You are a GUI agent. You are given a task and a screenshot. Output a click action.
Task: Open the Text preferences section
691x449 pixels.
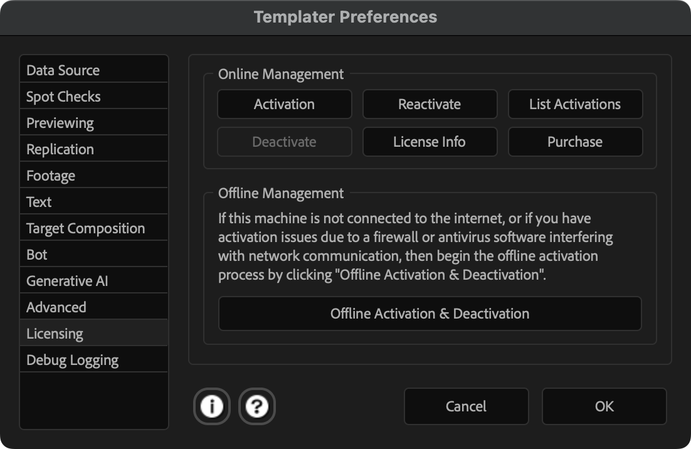point(93,202)
